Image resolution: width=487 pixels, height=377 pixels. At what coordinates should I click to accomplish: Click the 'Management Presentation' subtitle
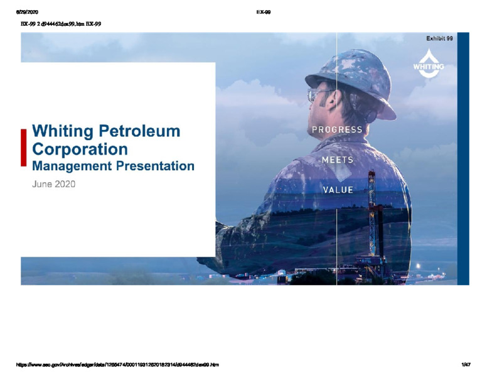click(x=114, y=166)
